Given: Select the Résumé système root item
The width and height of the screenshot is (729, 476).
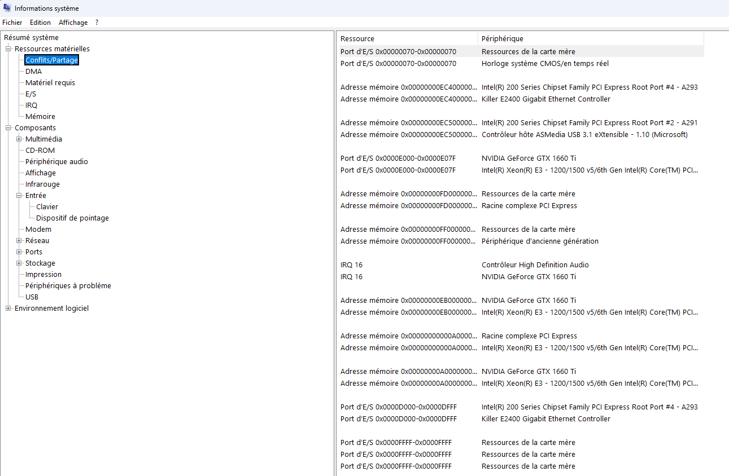Looking at the screenshot, I should click(x=31, y=38).
